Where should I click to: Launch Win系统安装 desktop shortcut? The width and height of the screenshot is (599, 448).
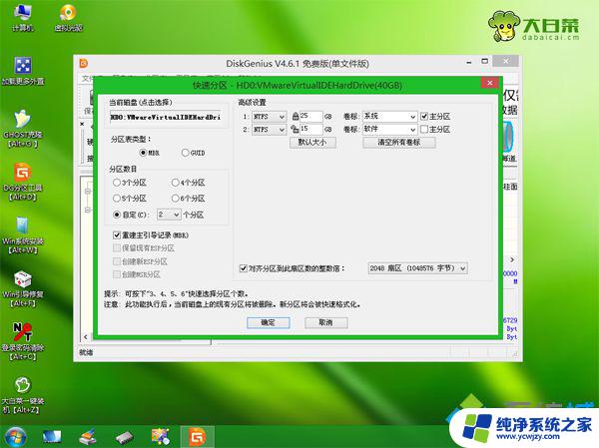click(23, 235)
